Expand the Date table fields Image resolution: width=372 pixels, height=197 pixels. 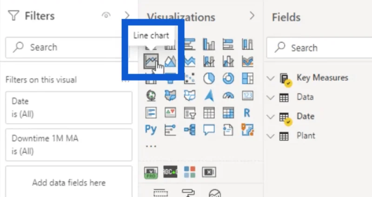[271, 117]
